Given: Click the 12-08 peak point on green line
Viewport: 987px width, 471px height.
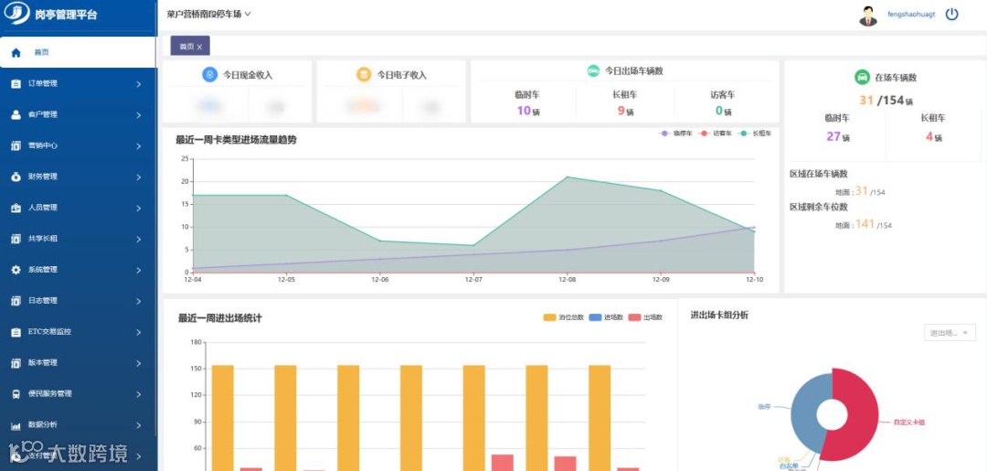Looking at the screenshot, I should pyautogui.click(x=568, y=177).
